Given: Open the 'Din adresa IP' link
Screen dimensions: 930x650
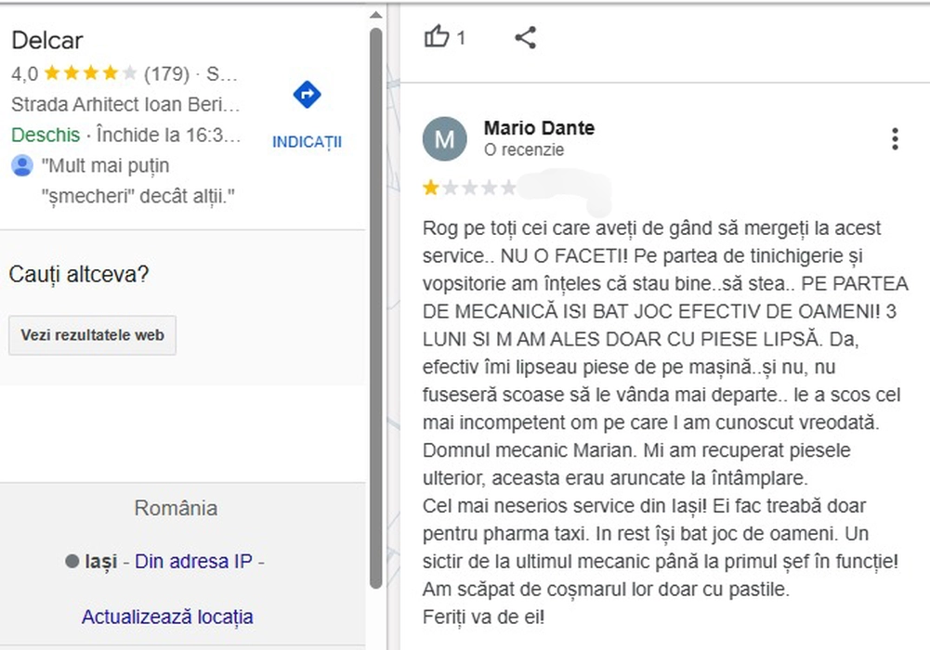Looking at the screenshot, I should [x=193, y=562].
